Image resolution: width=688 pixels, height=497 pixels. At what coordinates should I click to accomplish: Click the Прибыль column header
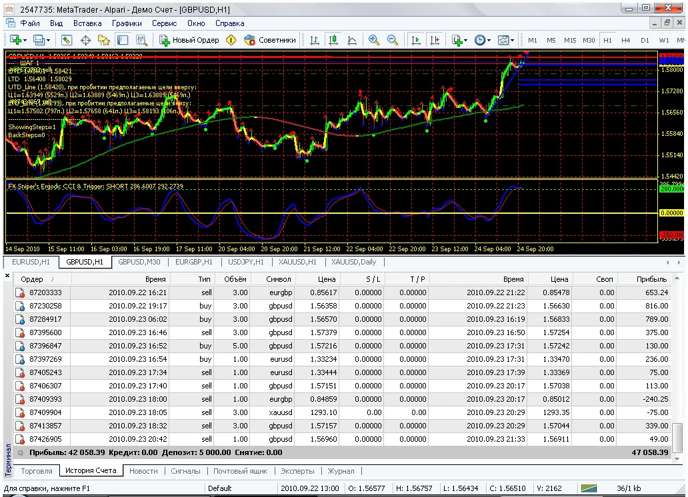pyautogui.click(x=651, y=279)
